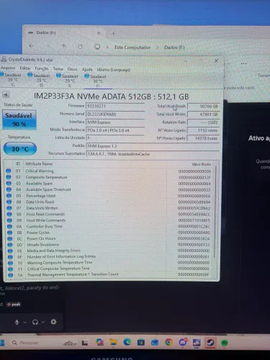
Task: Select the Available Spare attribute row
Action: coord(109,184)
